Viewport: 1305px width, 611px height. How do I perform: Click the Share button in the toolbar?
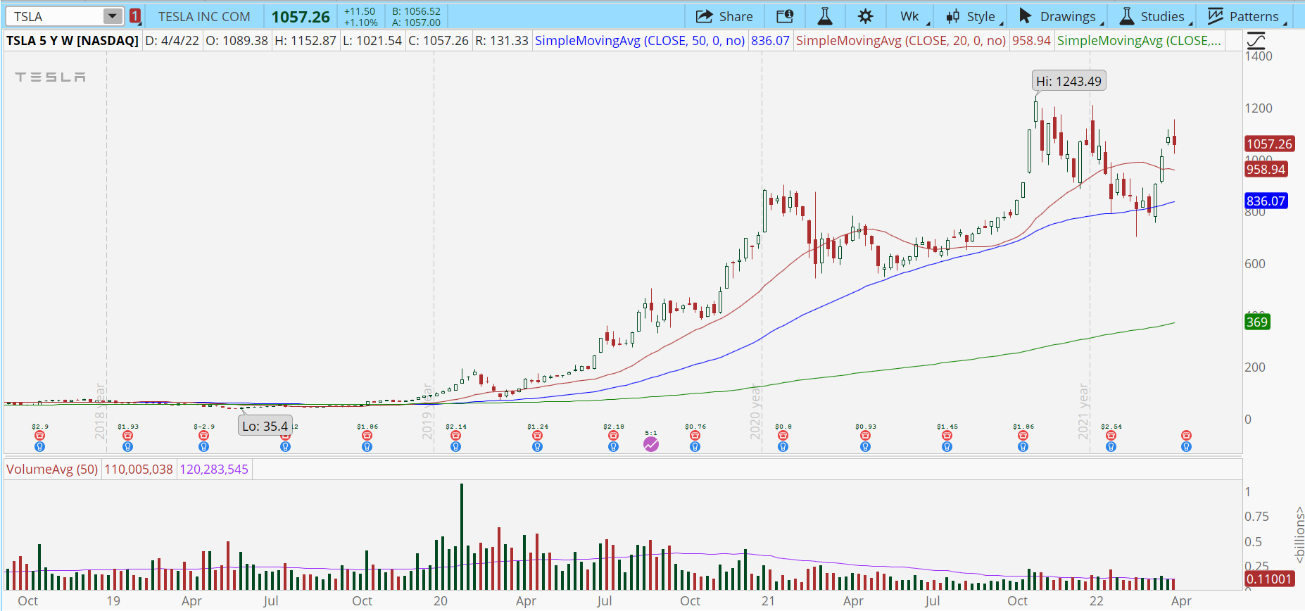pyautogui.click(x=724, y=16)
